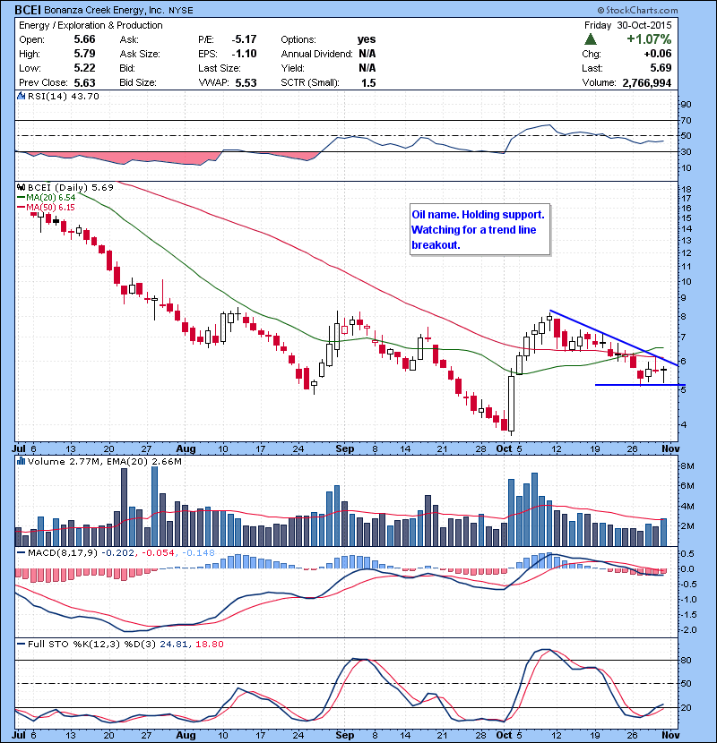The image size is (717, 743).
Task: Click the Full STO legend line marker
Action: coord(21,644)
